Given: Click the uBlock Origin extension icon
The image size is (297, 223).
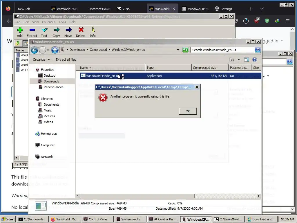Looking at the screenshot, I should pos(257,21).
